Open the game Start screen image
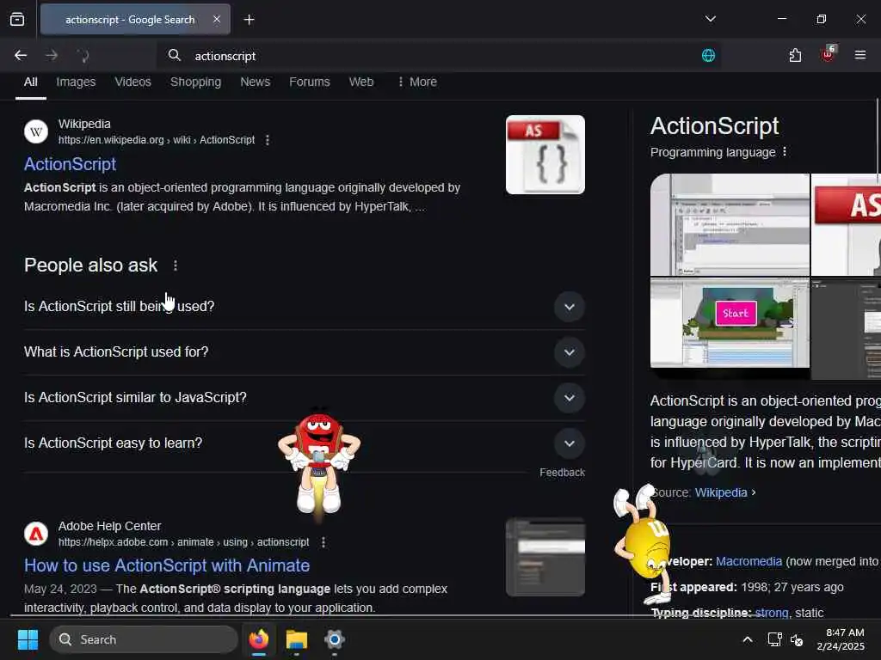The image size is (881, 660). 730,323
